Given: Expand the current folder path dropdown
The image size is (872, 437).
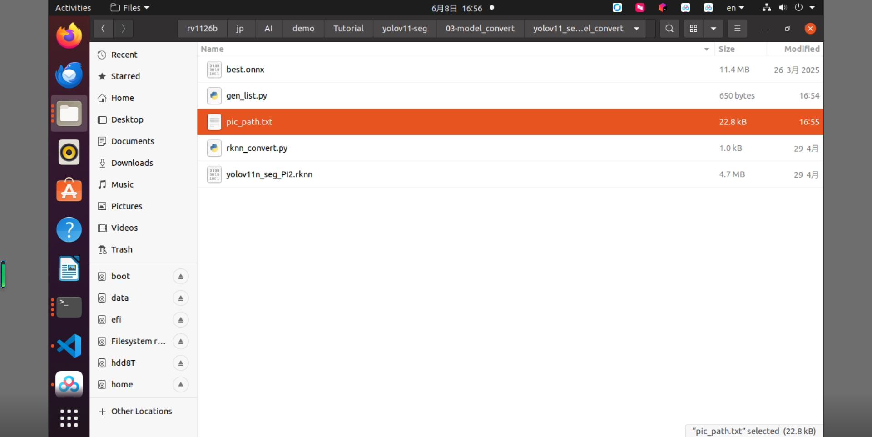Looking at the screenshot, I should 637,29.
